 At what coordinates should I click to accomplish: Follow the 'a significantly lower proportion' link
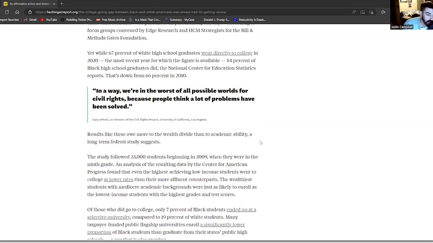(222, 225)
